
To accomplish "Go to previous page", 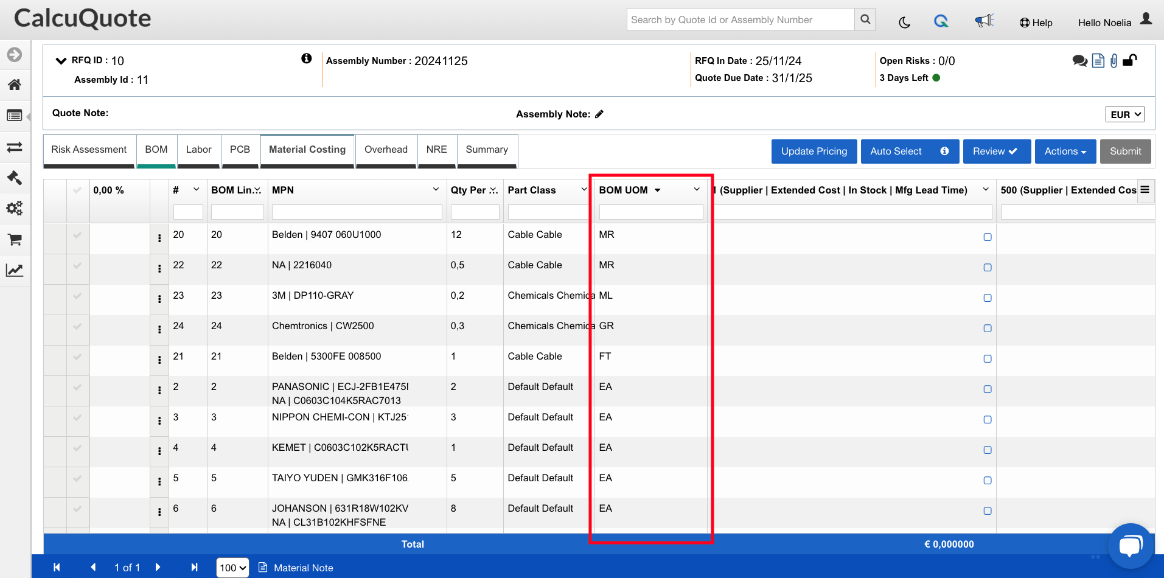I will coord(93,567).
